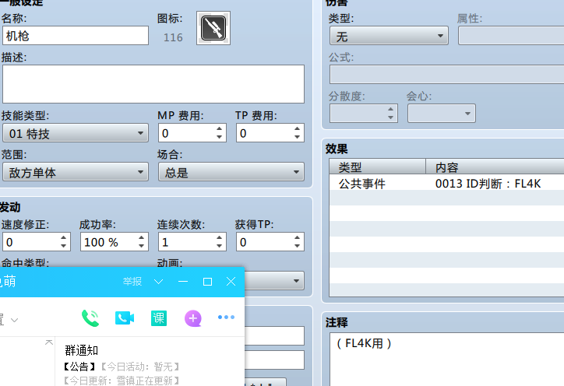Click the disabled 属性 field
Image resolution: width=564 pixels, height=386 pixels.
511,36
